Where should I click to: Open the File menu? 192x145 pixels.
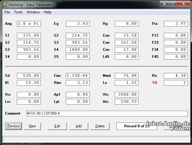tap(7, 12)
